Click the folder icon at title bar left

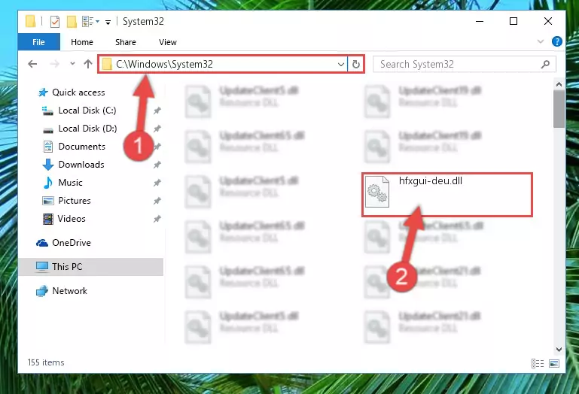tap(30, 21)
